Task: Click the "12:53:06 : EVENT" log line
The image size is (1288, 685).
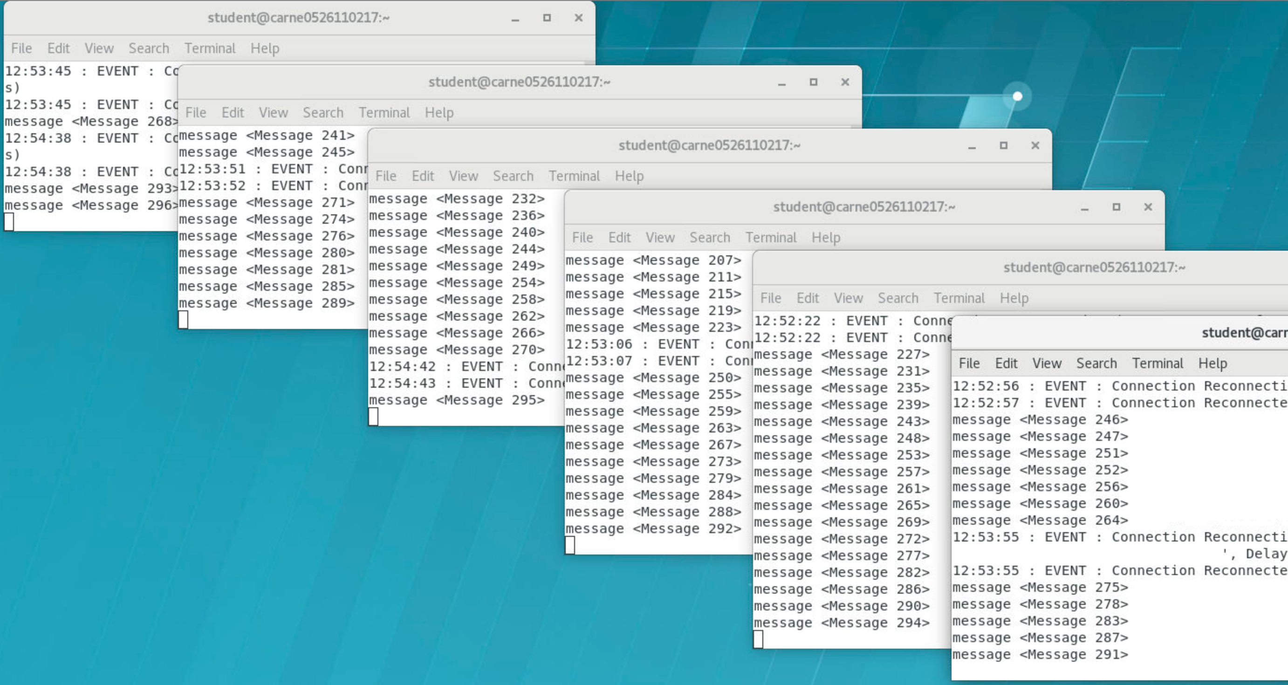Action: [659, 344]
